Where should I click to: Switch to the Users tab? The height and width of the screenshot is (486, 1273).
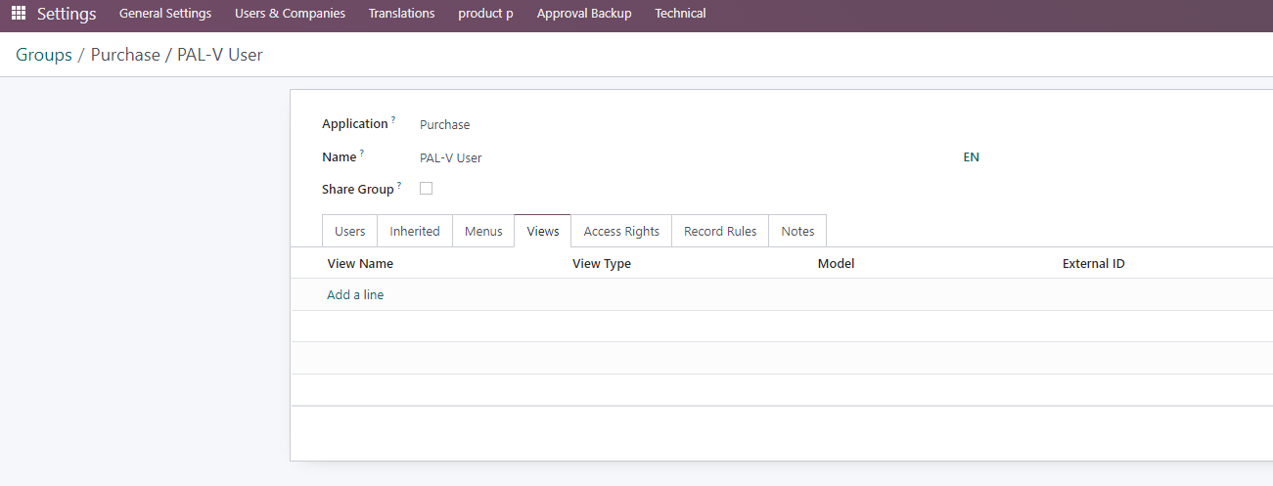pos(349,231)
